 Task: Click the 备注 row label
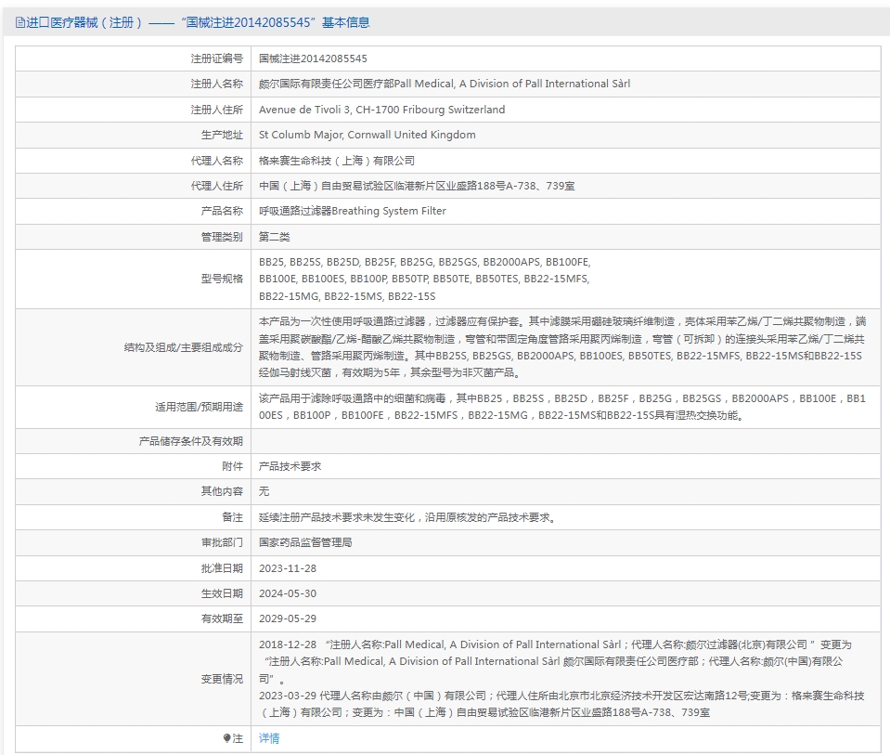tap(232, 517)
